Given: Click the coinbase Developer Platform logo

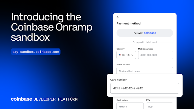Looking at the screenshot, I should [44, 99].
